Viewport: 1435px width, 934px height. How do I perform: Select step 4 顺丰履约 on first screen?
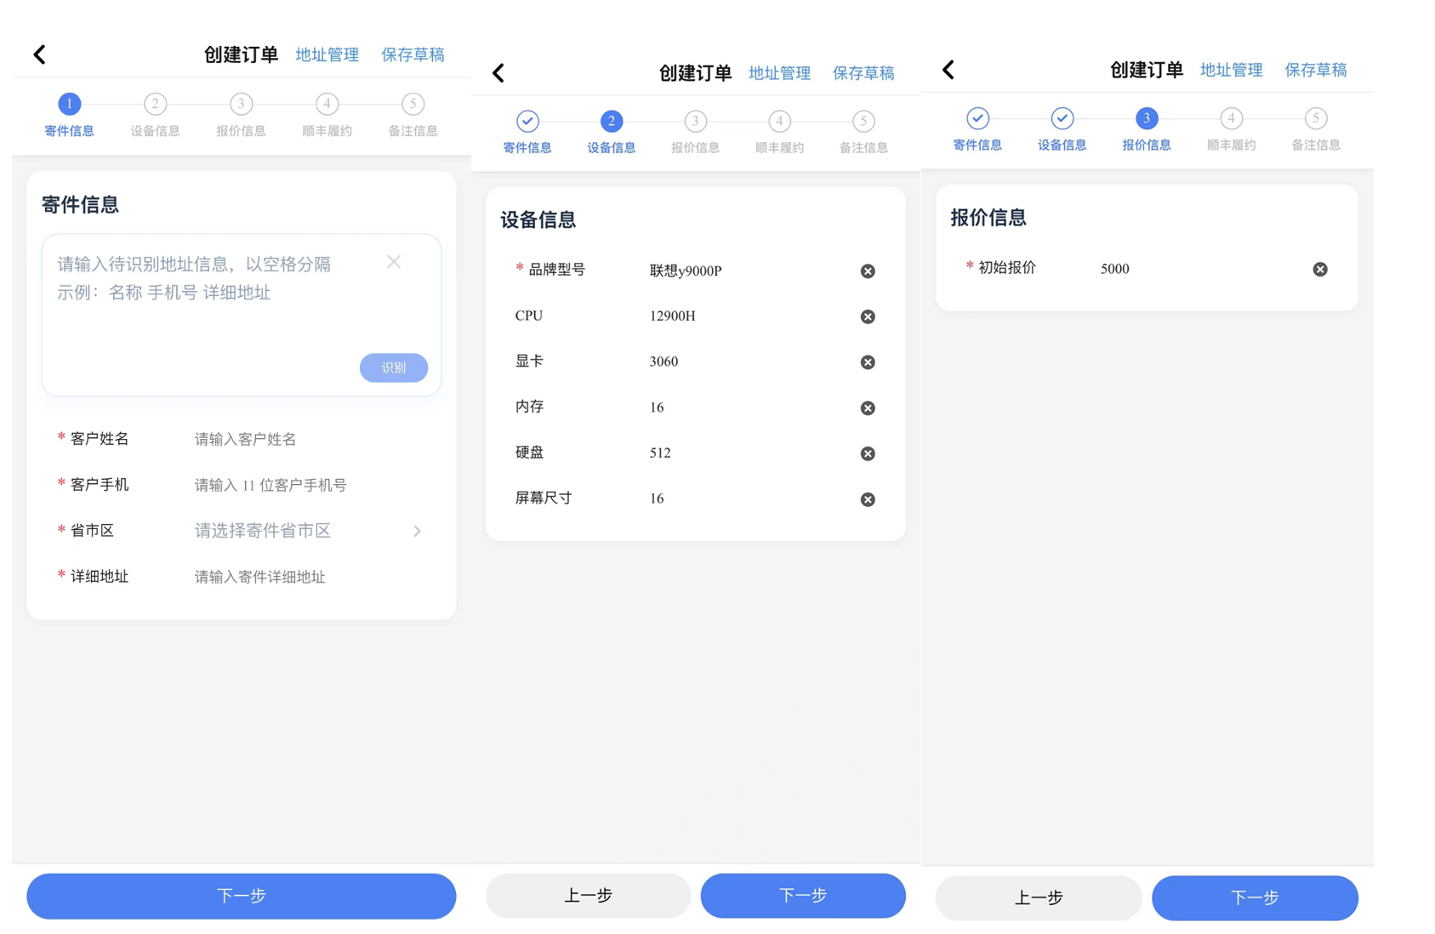(327, 116)
